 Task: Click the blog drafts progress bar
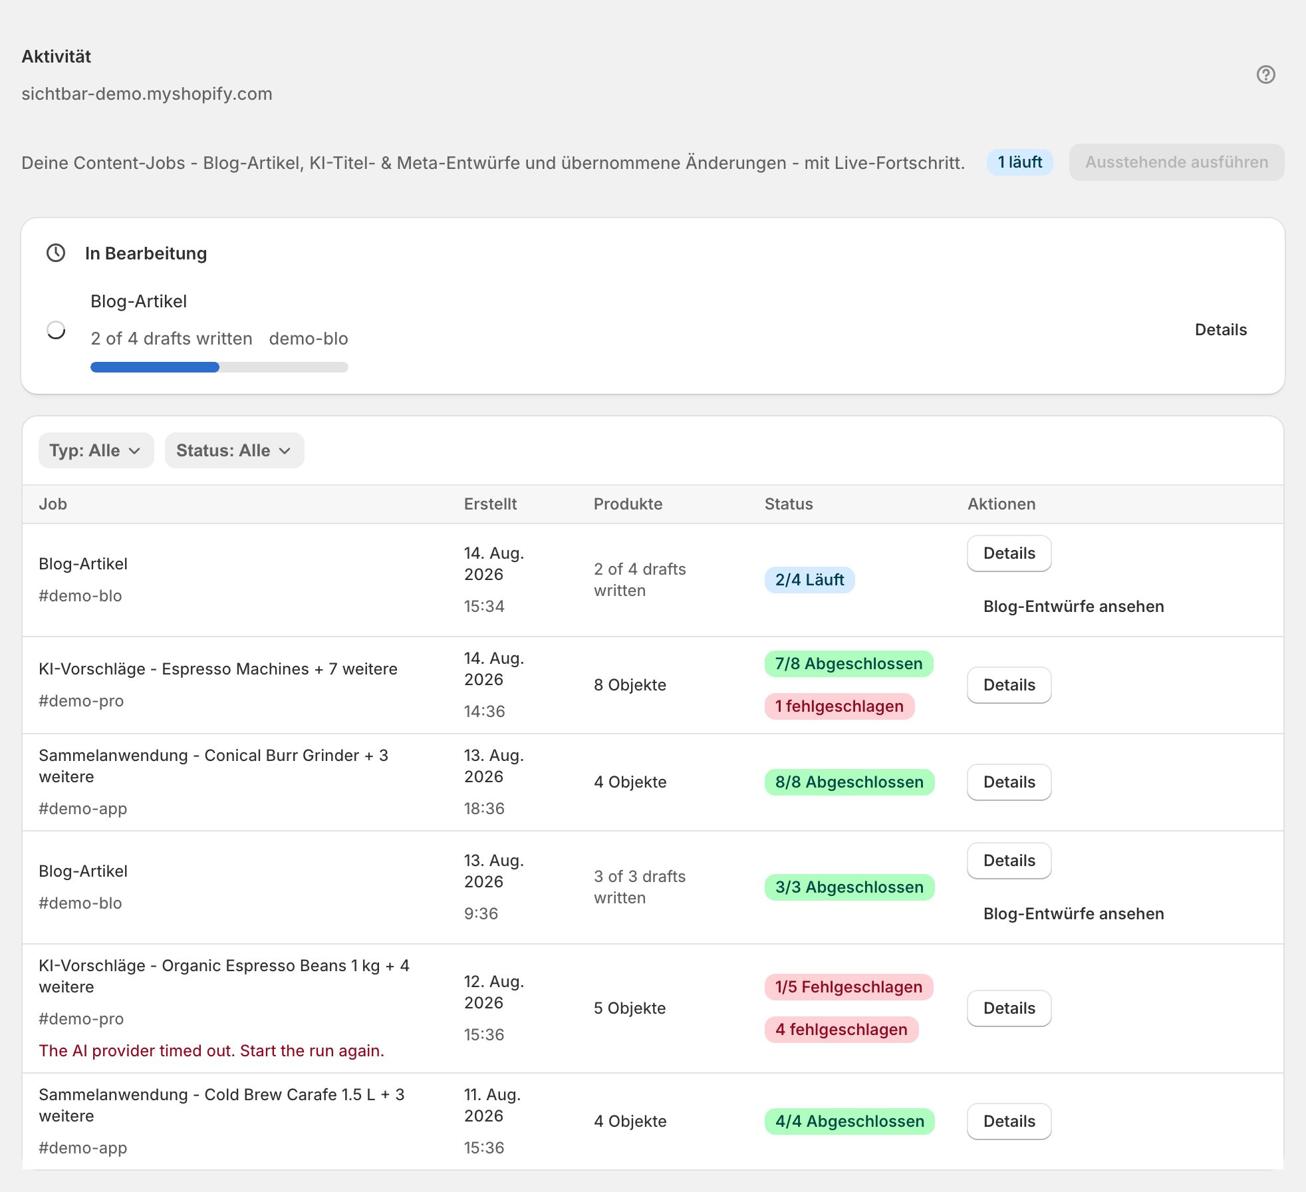tap(219, 367)
